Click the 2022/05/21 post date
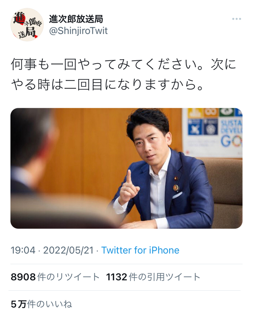 point(68,250)
